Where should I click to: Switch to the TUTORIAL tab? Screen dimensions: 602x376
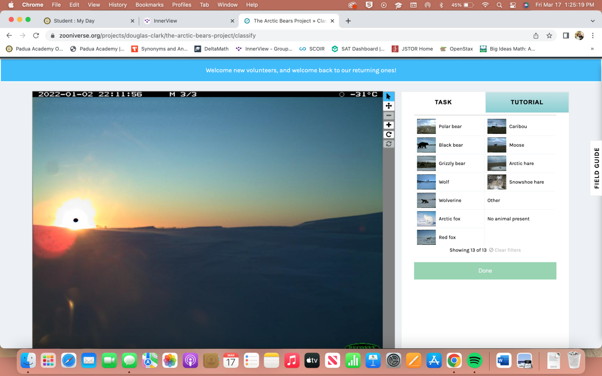pyautogui.click(x=527, y=102)
